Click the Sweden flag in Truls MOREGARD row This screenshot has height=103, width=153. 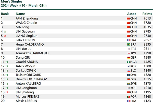pos(129,75)
